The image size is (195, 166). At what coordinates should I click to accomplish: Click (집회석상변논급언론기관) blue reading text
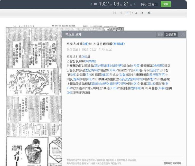(x=108, y=84)
